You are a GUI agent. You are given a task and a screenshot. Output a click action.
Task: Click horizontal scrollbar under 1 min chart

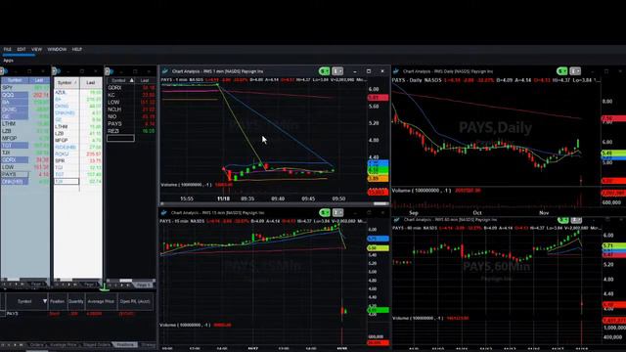pos(275,204)
